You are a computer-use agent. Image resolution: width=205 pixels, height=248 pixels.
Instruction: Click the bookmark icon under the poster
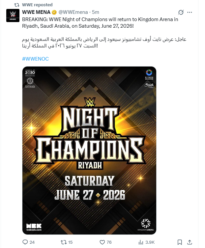(x=179, y=242)
